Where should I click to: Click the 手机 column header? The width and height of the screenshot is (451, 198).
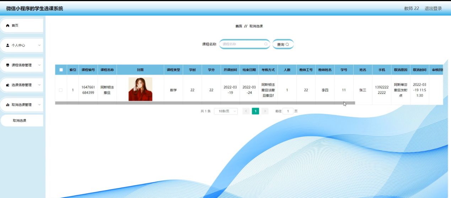tap(382, 70)
